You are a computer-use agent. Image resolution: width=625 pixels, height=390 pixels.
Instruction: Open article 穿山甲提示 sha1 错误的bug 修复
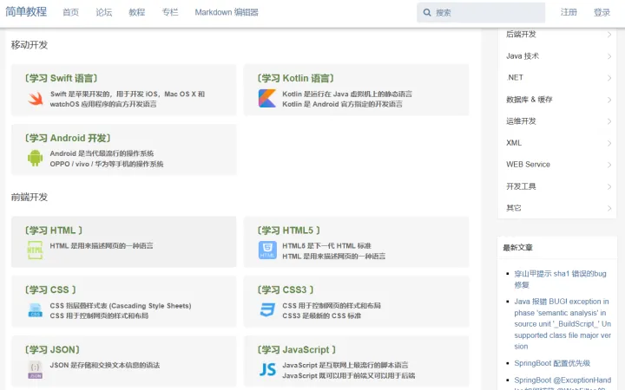point(561,279)
